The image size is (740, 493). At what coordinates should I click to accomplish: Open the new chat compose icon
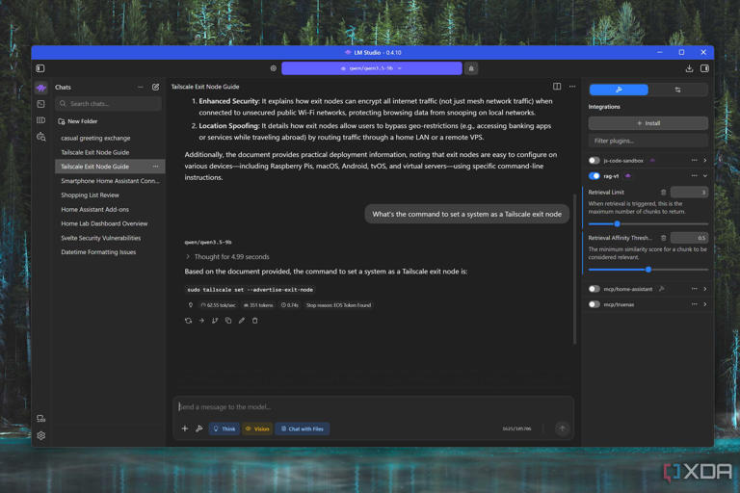156,87
